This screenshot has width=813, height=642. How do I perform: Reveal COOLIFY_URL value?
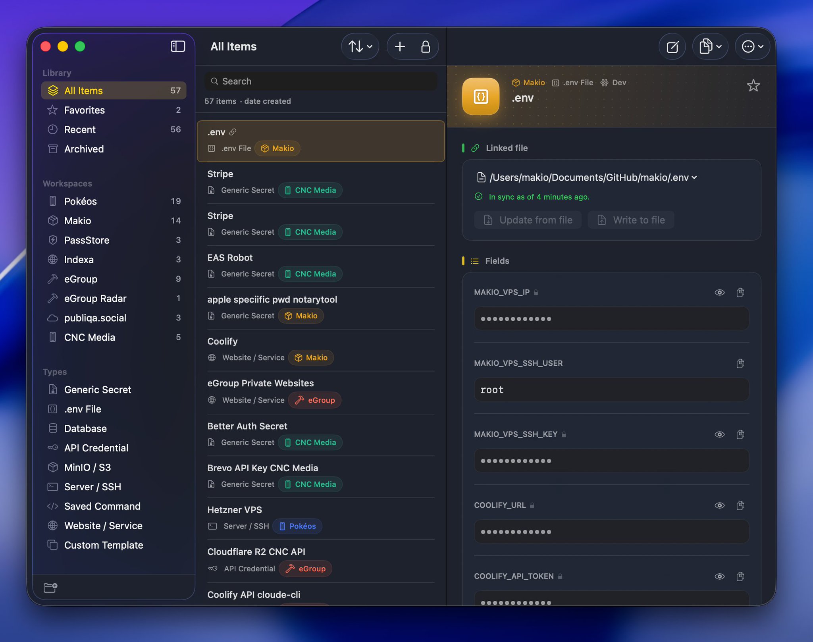click(x=720, y=505)
